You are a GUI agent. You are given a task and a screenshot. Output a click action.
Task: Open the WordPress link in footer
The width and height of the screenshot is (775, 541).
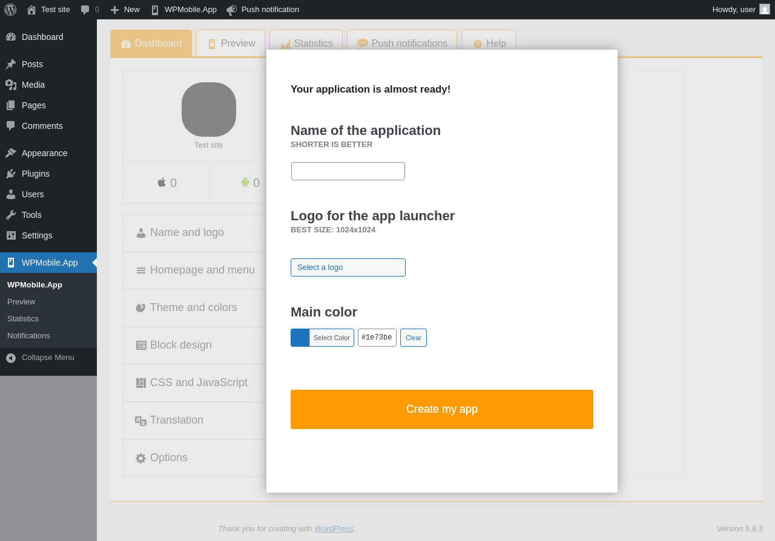pos(334,528)
